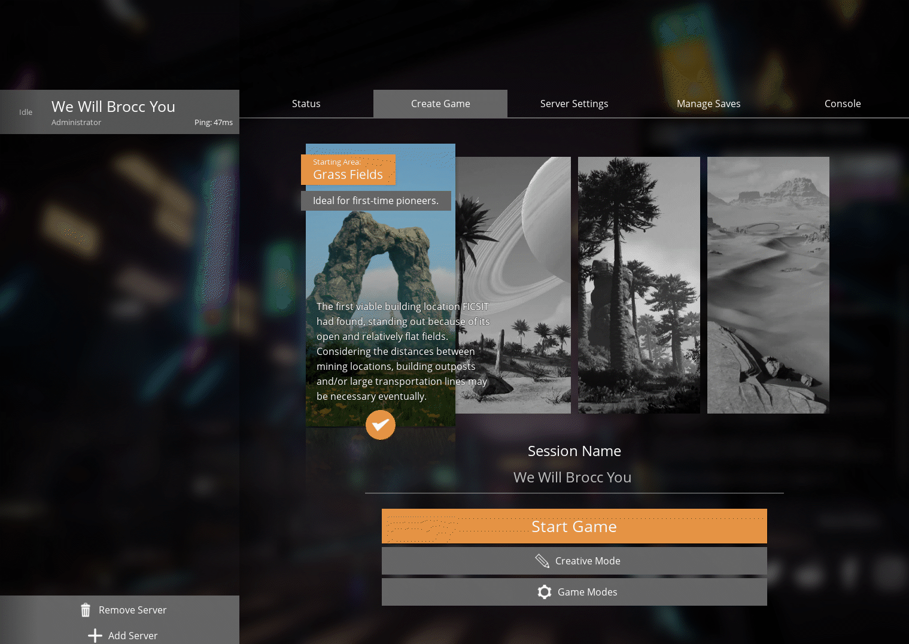Screen dimensions: 909x644
Task: Click the plus icon beside Add Server
Action: (95, 636)
